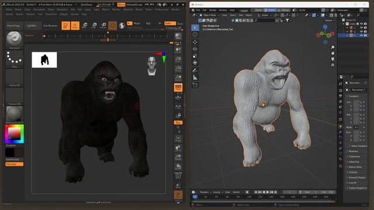
Task: Click the Alternate button in ZBrush
Action: click(14, 164)
